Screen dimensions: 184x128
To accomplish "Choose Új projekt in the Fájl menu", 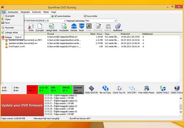I will point(12,16).
